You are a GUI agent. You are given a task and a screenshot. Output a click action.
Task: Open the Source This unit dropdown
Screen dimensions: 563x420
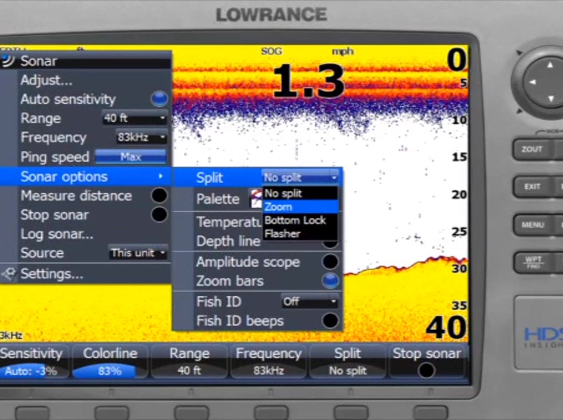[x=138, y=253]
